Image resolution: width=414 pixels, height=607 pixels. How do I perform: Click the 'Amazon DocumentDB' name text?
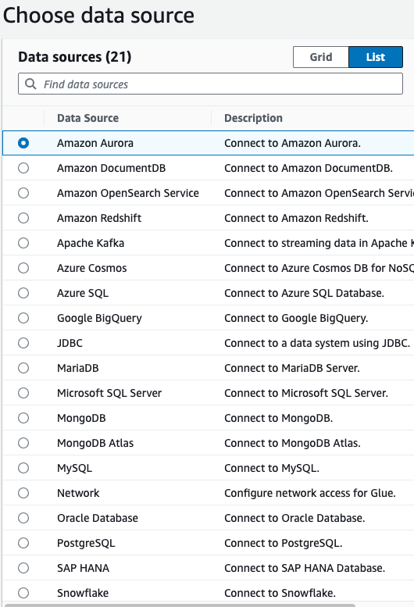(x=112, y=168)
